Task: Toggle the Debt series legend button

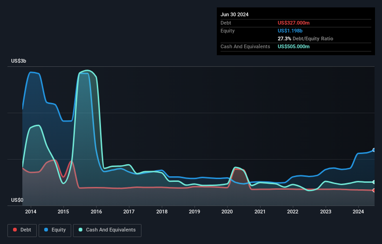Action: coord(22,230)
